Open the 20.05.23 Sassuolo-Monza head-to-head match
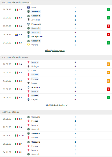This screenshot has width=112, height=157. click(56, 119)
